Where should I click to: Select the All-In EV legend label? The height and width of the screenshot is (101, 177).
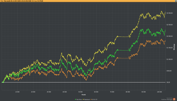[x=95, y=99]
